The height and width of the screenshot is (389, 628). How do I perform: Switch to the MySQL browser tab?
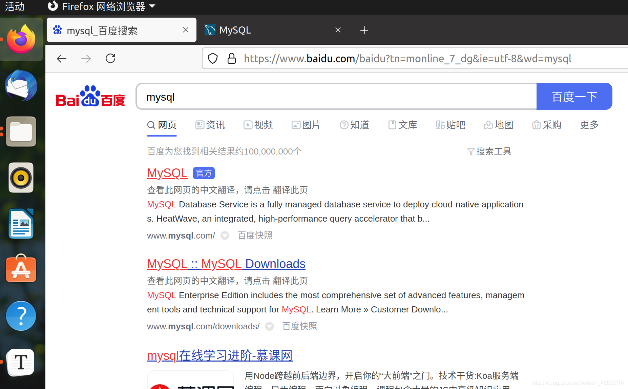click(x=273, y=30)
